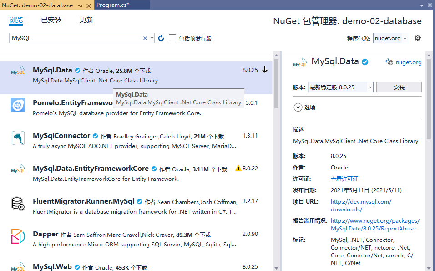Select the MySqlConnector dolphin icon
Screen dimensions: 435x271
coord(18,138)
